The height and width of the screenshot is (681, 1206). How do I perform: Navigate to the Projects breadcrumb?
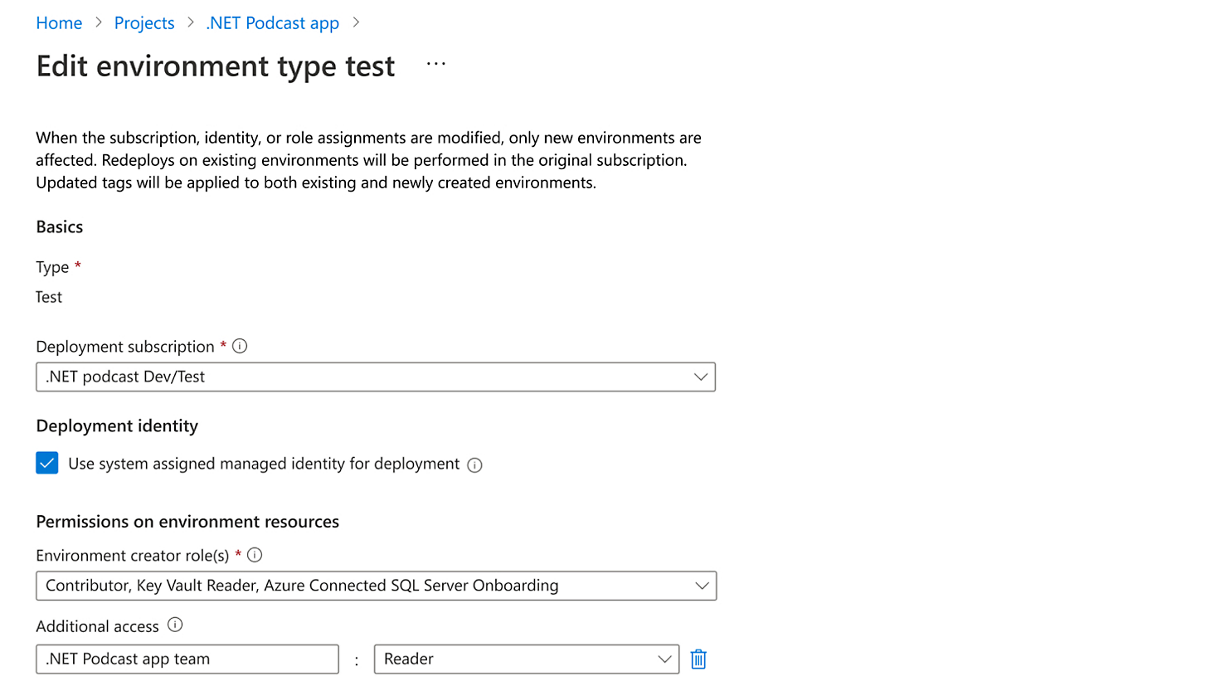pyautogui.click(x=144, y=23)
